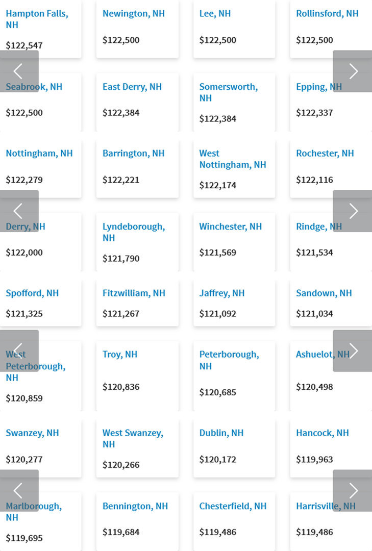Go back using arrow over West Peterborough
The image size is (372, 551).
point(19,350)
